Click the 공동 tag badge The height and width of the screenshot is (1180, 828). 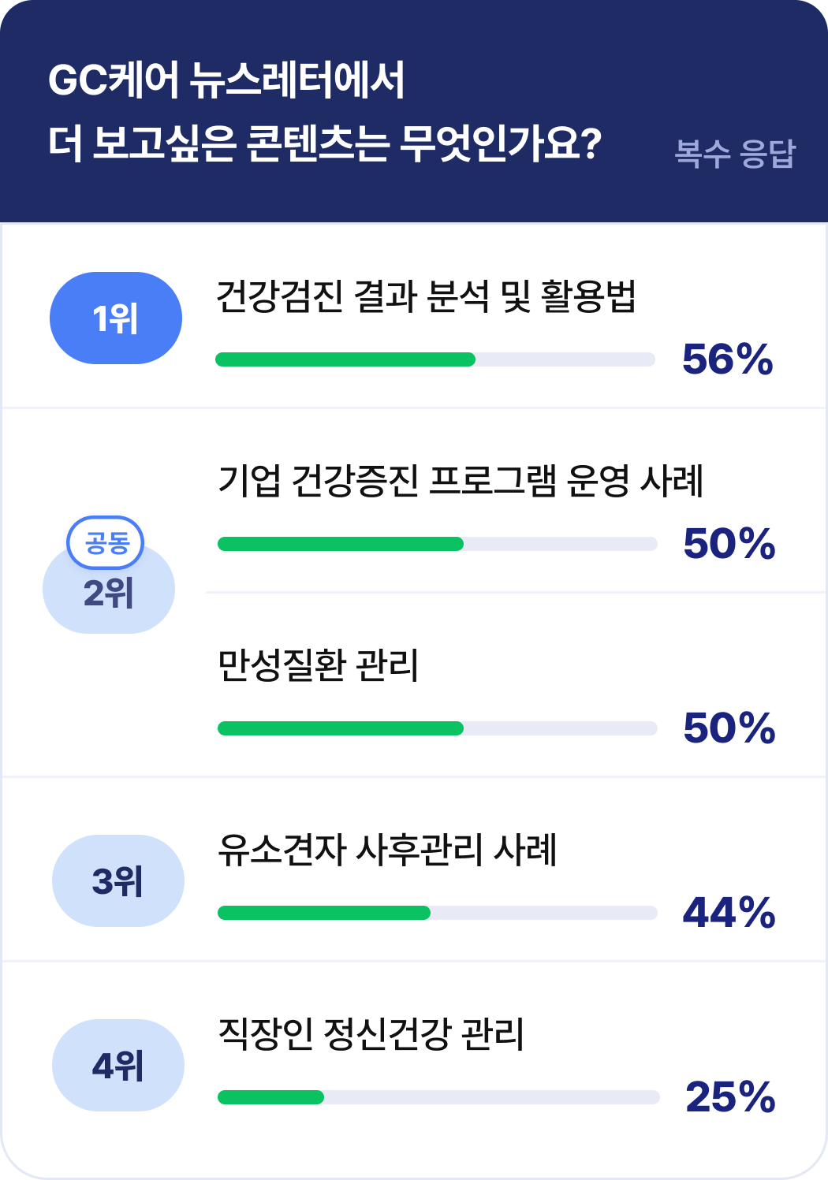pos(106,542)
